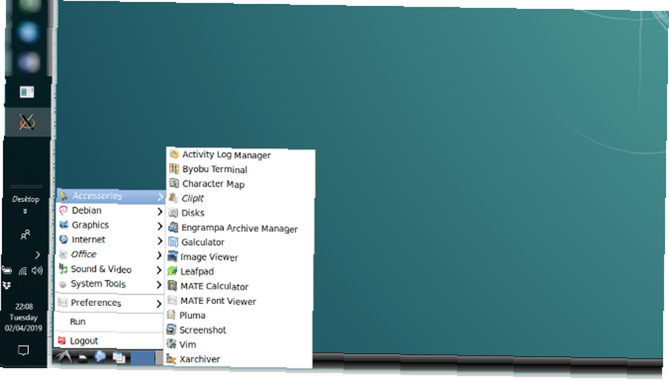Click the X server icon in Windows taskbar
The height and width of the screenshot is (381, 669).
(x=27, y=122)
